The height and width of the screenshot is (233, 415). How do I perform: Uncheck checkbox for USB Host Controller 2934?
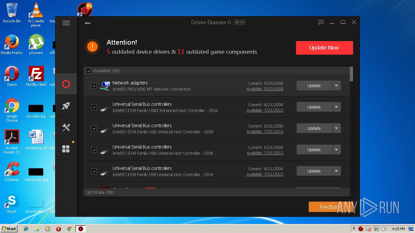coord(94,171)
